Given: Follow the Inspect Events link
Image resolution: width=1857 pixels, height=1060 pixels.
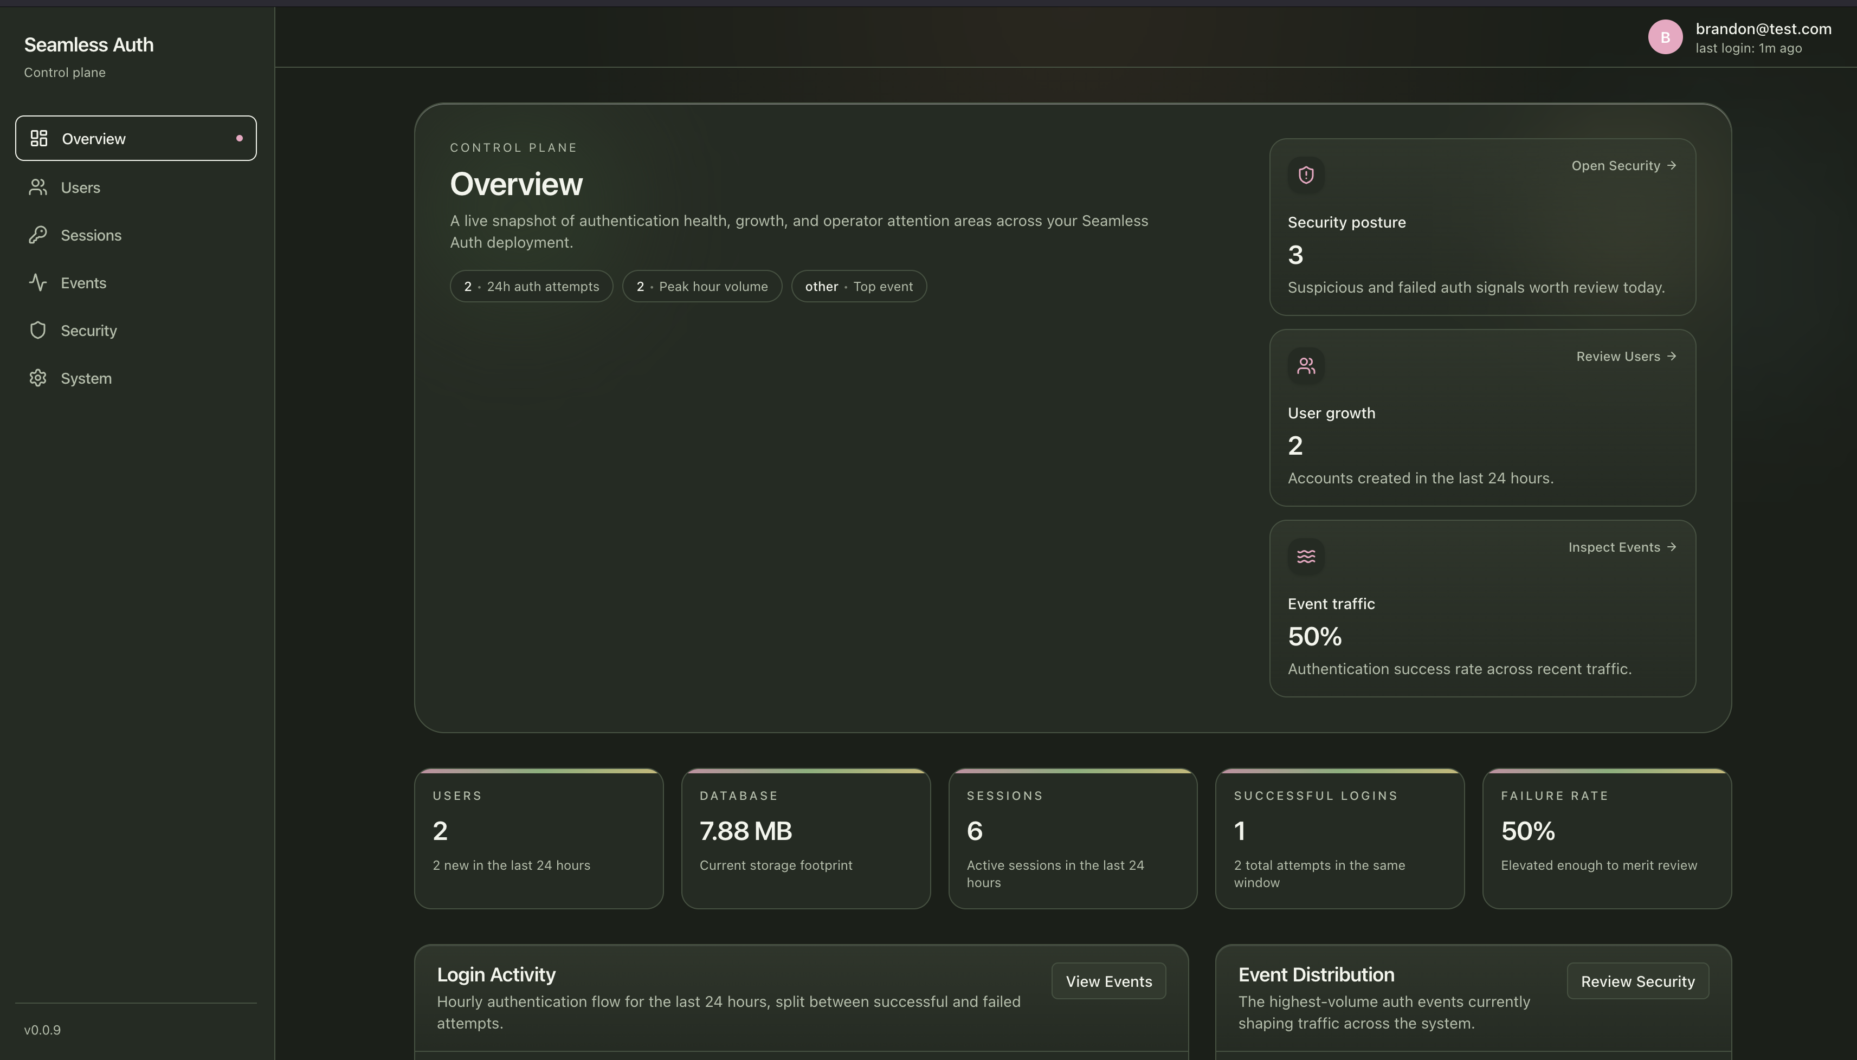Looking at the screenshot, I should click(x=1623, y=547).
